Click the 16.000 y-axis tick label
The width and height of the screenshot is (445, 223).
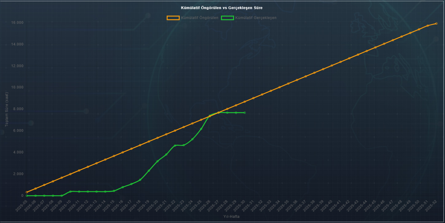point(17,23)
